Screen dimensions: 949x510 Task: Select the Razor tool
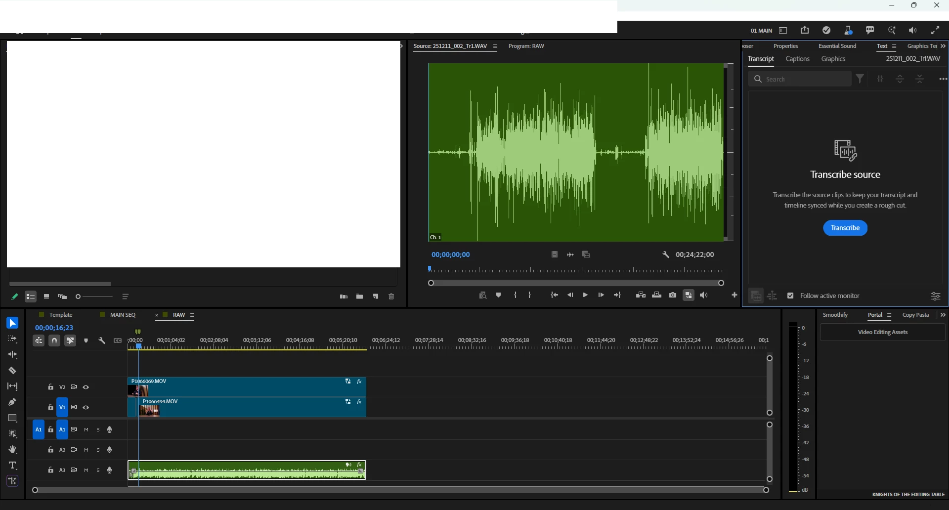[x=12, y=371]
